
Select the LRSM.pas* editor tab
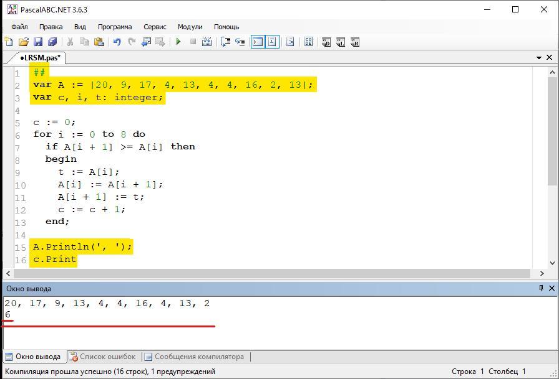click(x=41, y=58)
